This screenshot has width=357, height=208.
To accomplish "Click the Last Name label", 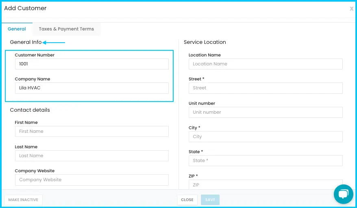I will click(x=26, y=147).
